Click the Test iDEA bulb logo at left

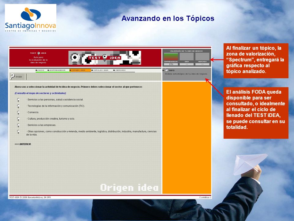(x=38, y=53)
